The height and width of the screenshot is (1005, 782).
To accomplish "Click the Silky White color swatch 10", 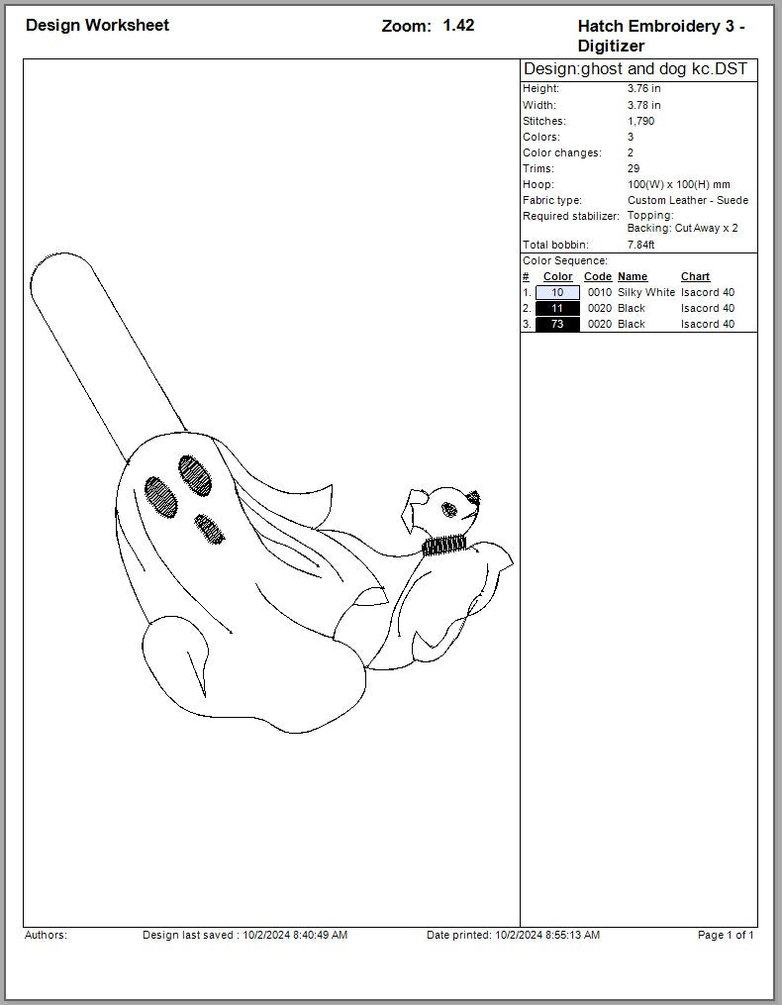I will coord(557,293).
